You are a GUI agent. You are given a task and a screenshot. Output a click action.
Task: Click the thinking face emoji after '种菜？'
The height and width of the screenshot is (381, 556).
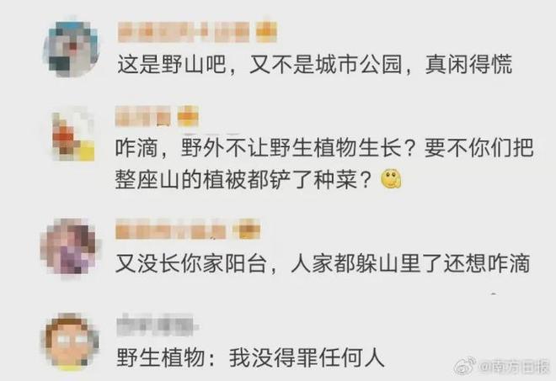391,179
